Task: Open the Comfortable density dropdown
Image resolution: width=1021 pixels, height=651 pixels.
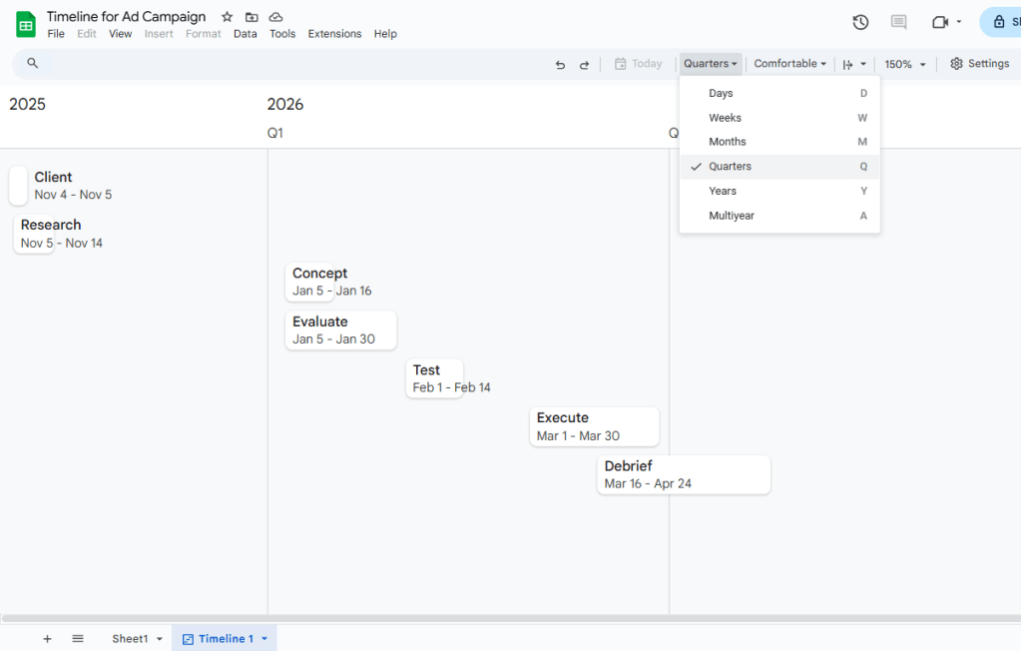Action: click(x=788, y=63)
